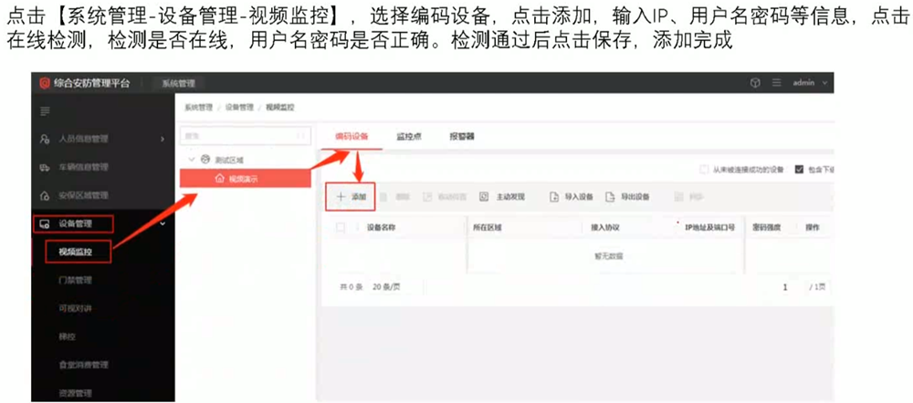Click the last greyed toolbar icon
The height and width of the screenshot is (403, 913).
pos(678,197)
